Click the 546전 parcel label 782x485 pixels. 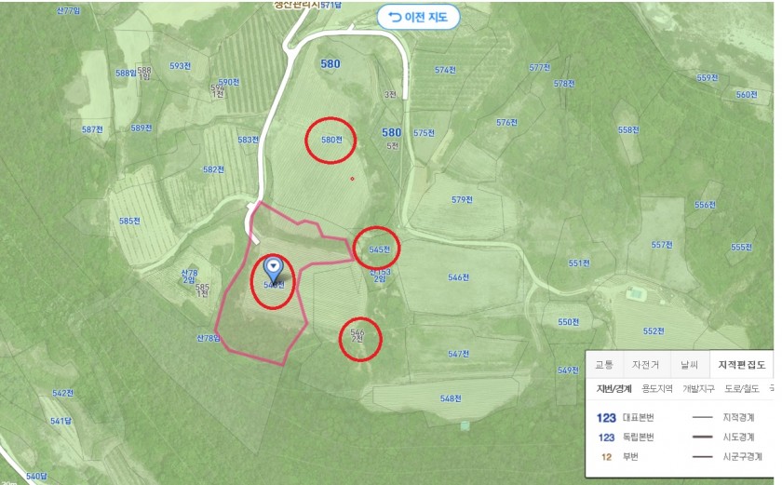coord(458,277)
